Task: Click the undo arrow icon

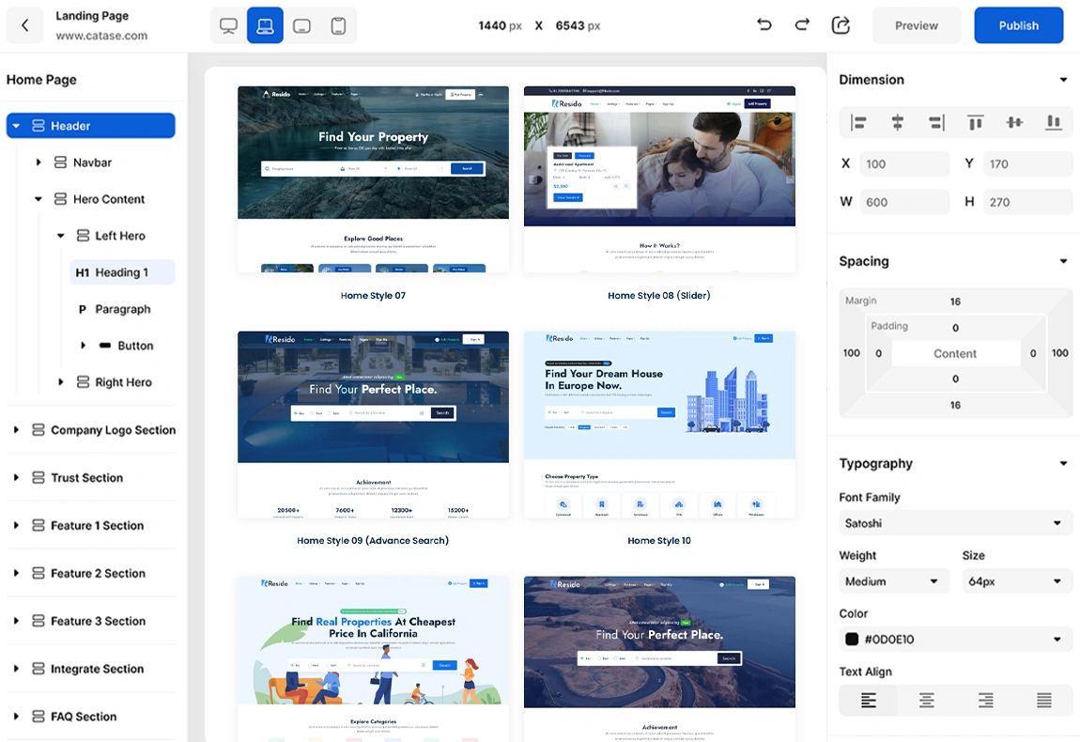Action: (x=764, y=25)
